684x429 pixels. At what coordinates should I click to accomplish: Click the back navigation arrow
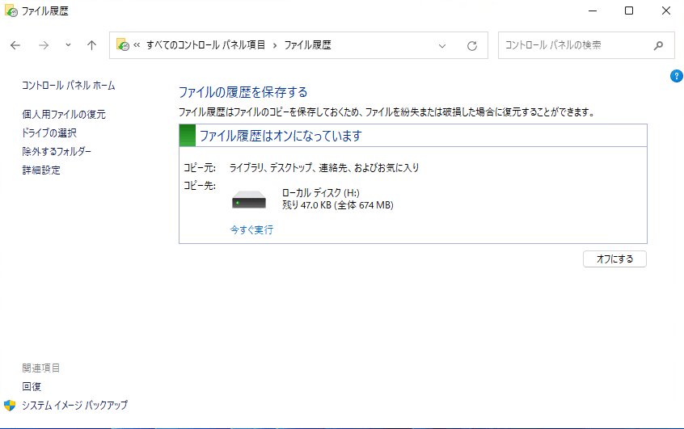coord(15,45)
